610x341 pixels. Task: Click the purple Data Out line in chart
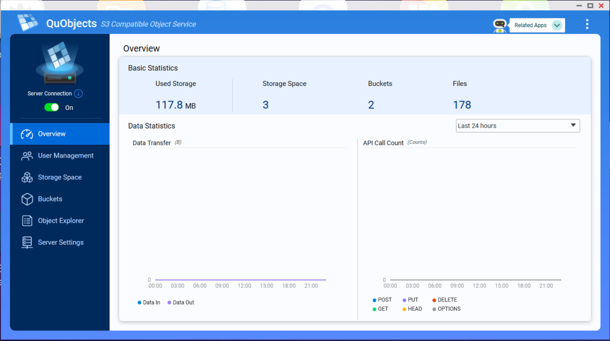click(240, 280)
